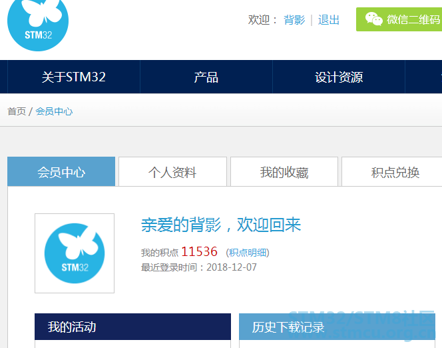Click the profile avatar STM32 image
Viewport: 442px width, 348px height.
click(x=75, y=253)
